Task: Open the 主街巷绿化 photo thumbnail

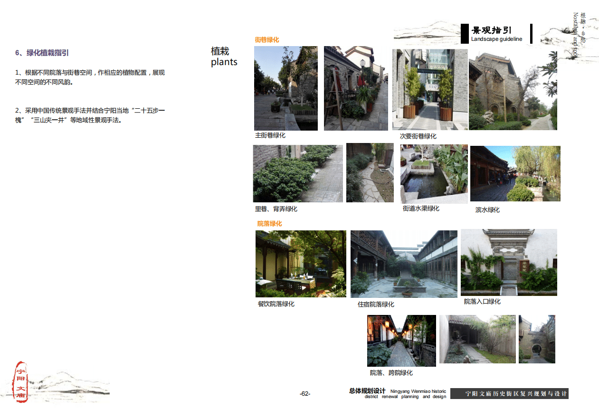Action: (285, 88)
